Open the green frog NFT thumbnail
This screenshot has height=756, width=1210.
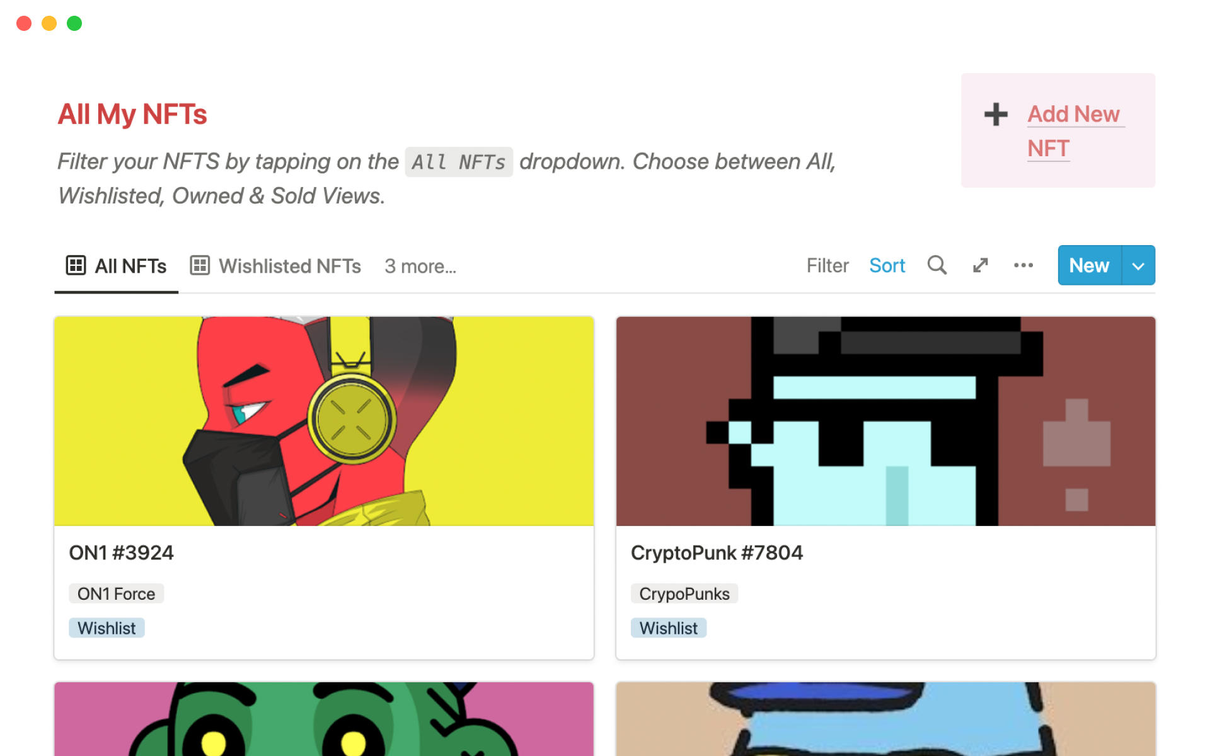(324, 719)
